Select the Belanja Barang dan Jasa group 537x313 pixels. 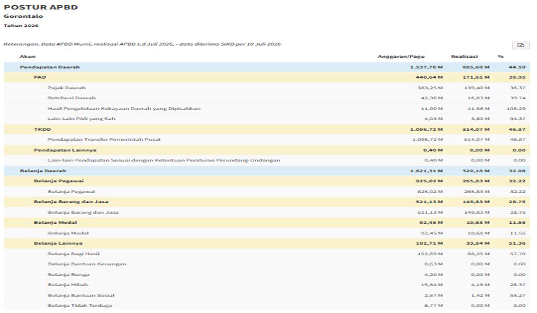(x=267, y=202)
